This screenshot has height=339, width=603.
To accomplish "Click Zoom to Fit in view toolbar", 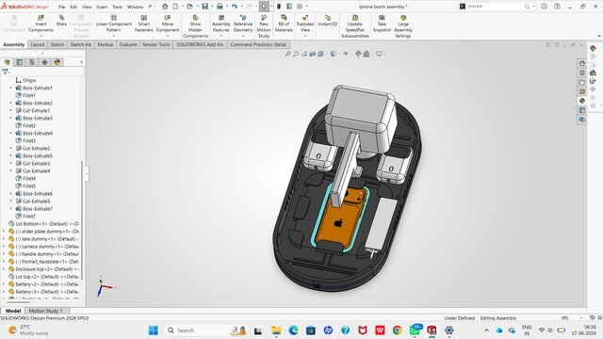I will coord(287,54).
